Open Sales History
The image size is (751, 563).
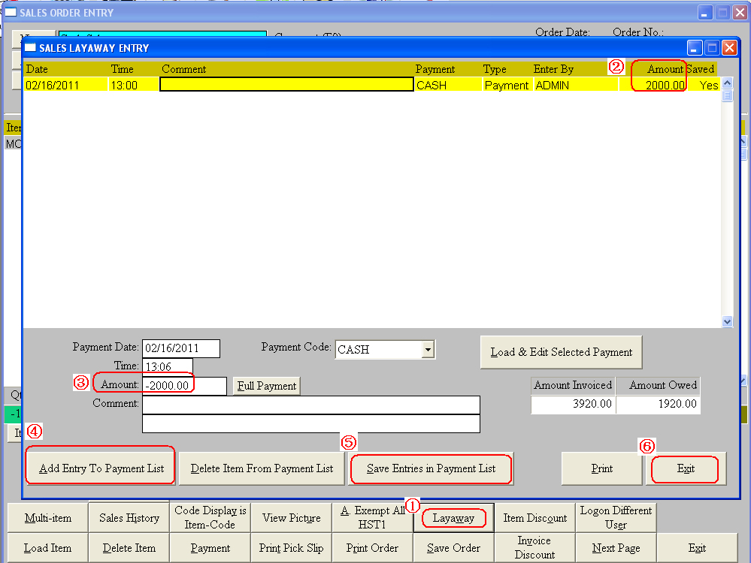[129, 518]
